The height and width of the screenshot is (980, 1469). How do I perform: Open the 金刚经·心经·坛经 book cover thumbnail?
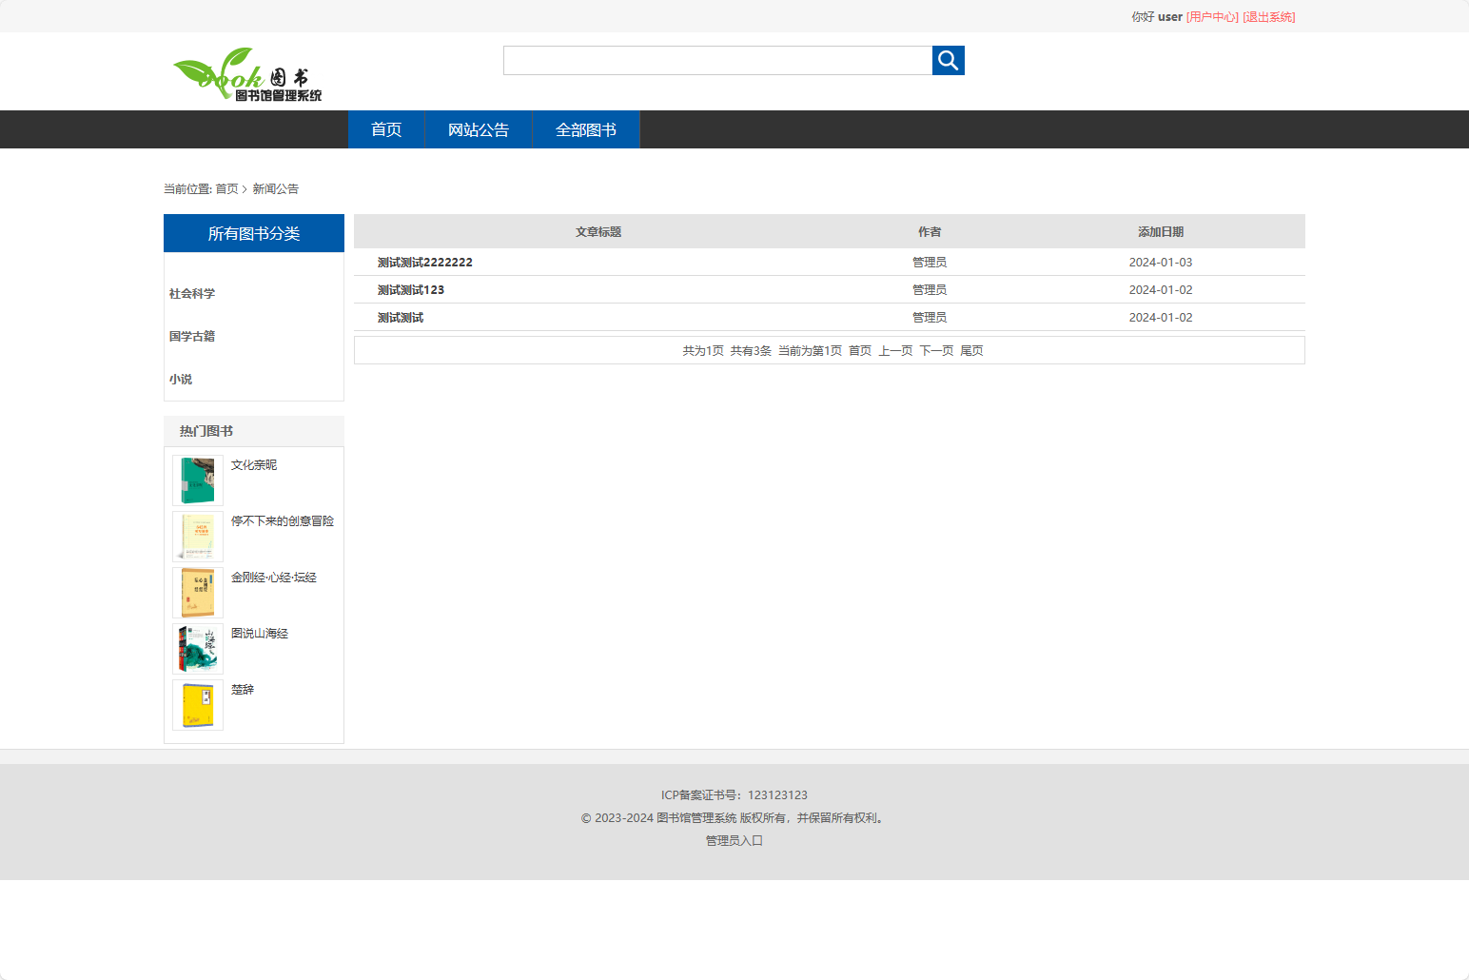pyautogui.click(x=198, y=593)
